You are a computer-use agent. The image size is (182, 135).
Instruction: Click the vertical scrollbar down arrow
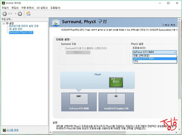point(179,129)
